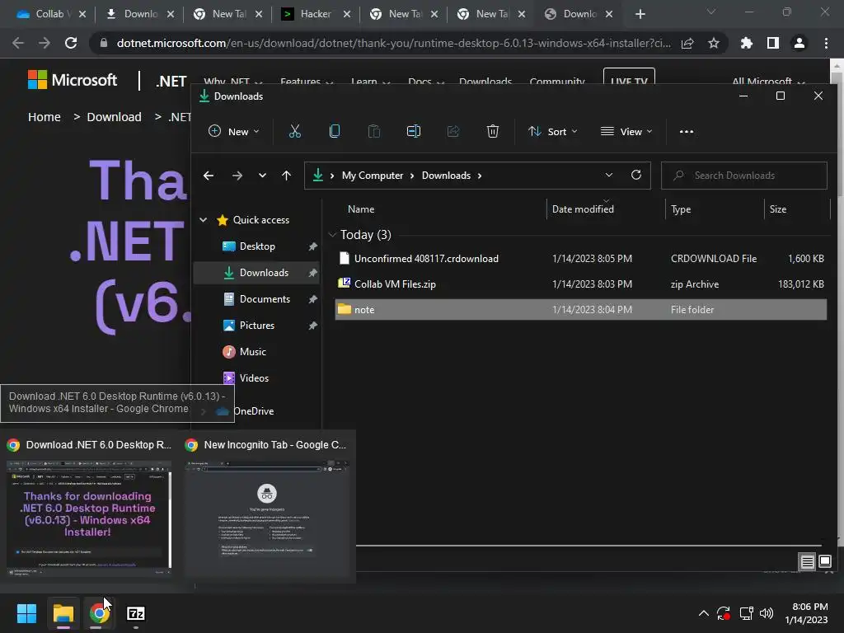
Task: Click the Rename icon in Explorer toolbar
Action: pos(414,131)
